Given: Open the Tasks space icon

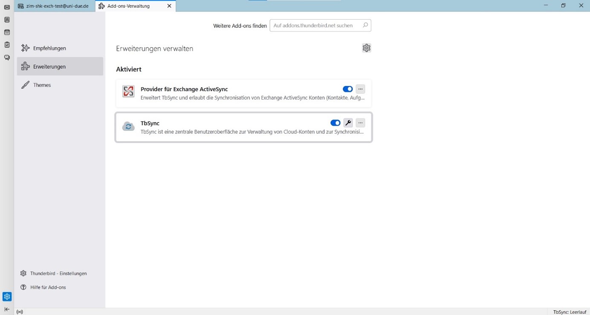Looking at the screenshot, I should [7, 45].
